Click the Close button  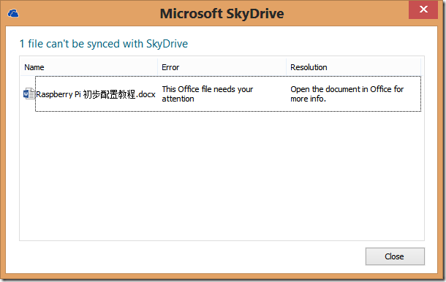[395, 256]
